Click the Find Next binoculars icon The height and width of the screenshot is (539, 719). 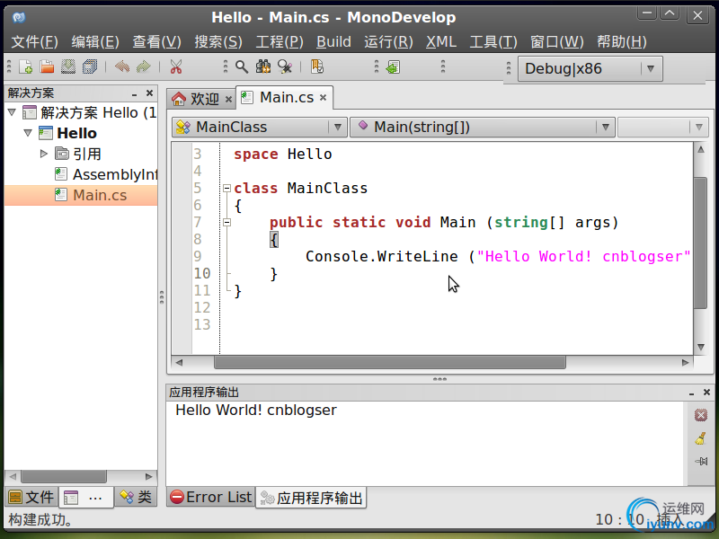coord(263,66)
